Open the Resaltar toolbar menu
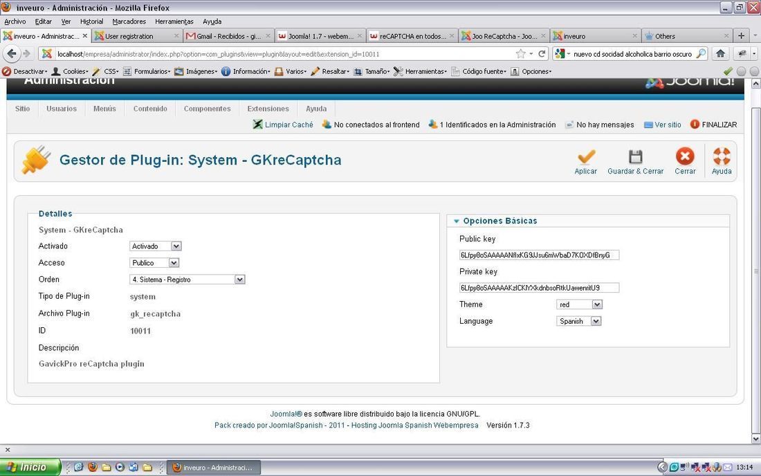The image size is (761, 476). coord(330,71)
